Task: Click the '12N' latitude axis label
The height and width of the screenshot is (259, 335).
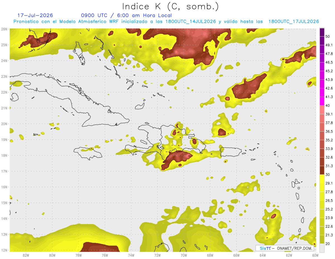Action: tap(4, 250)
